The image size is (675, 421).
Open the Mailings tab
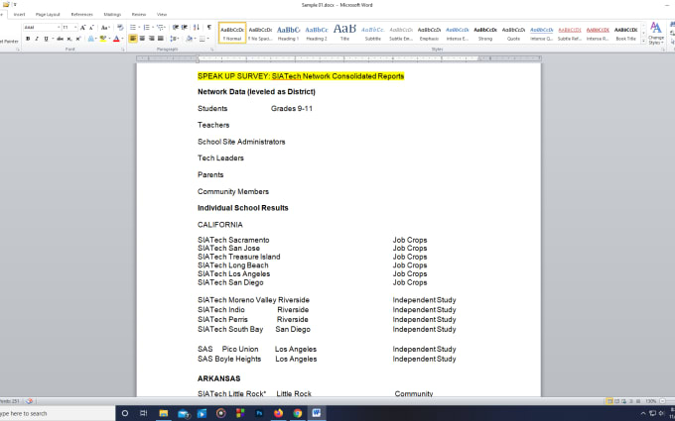[112, 15]
